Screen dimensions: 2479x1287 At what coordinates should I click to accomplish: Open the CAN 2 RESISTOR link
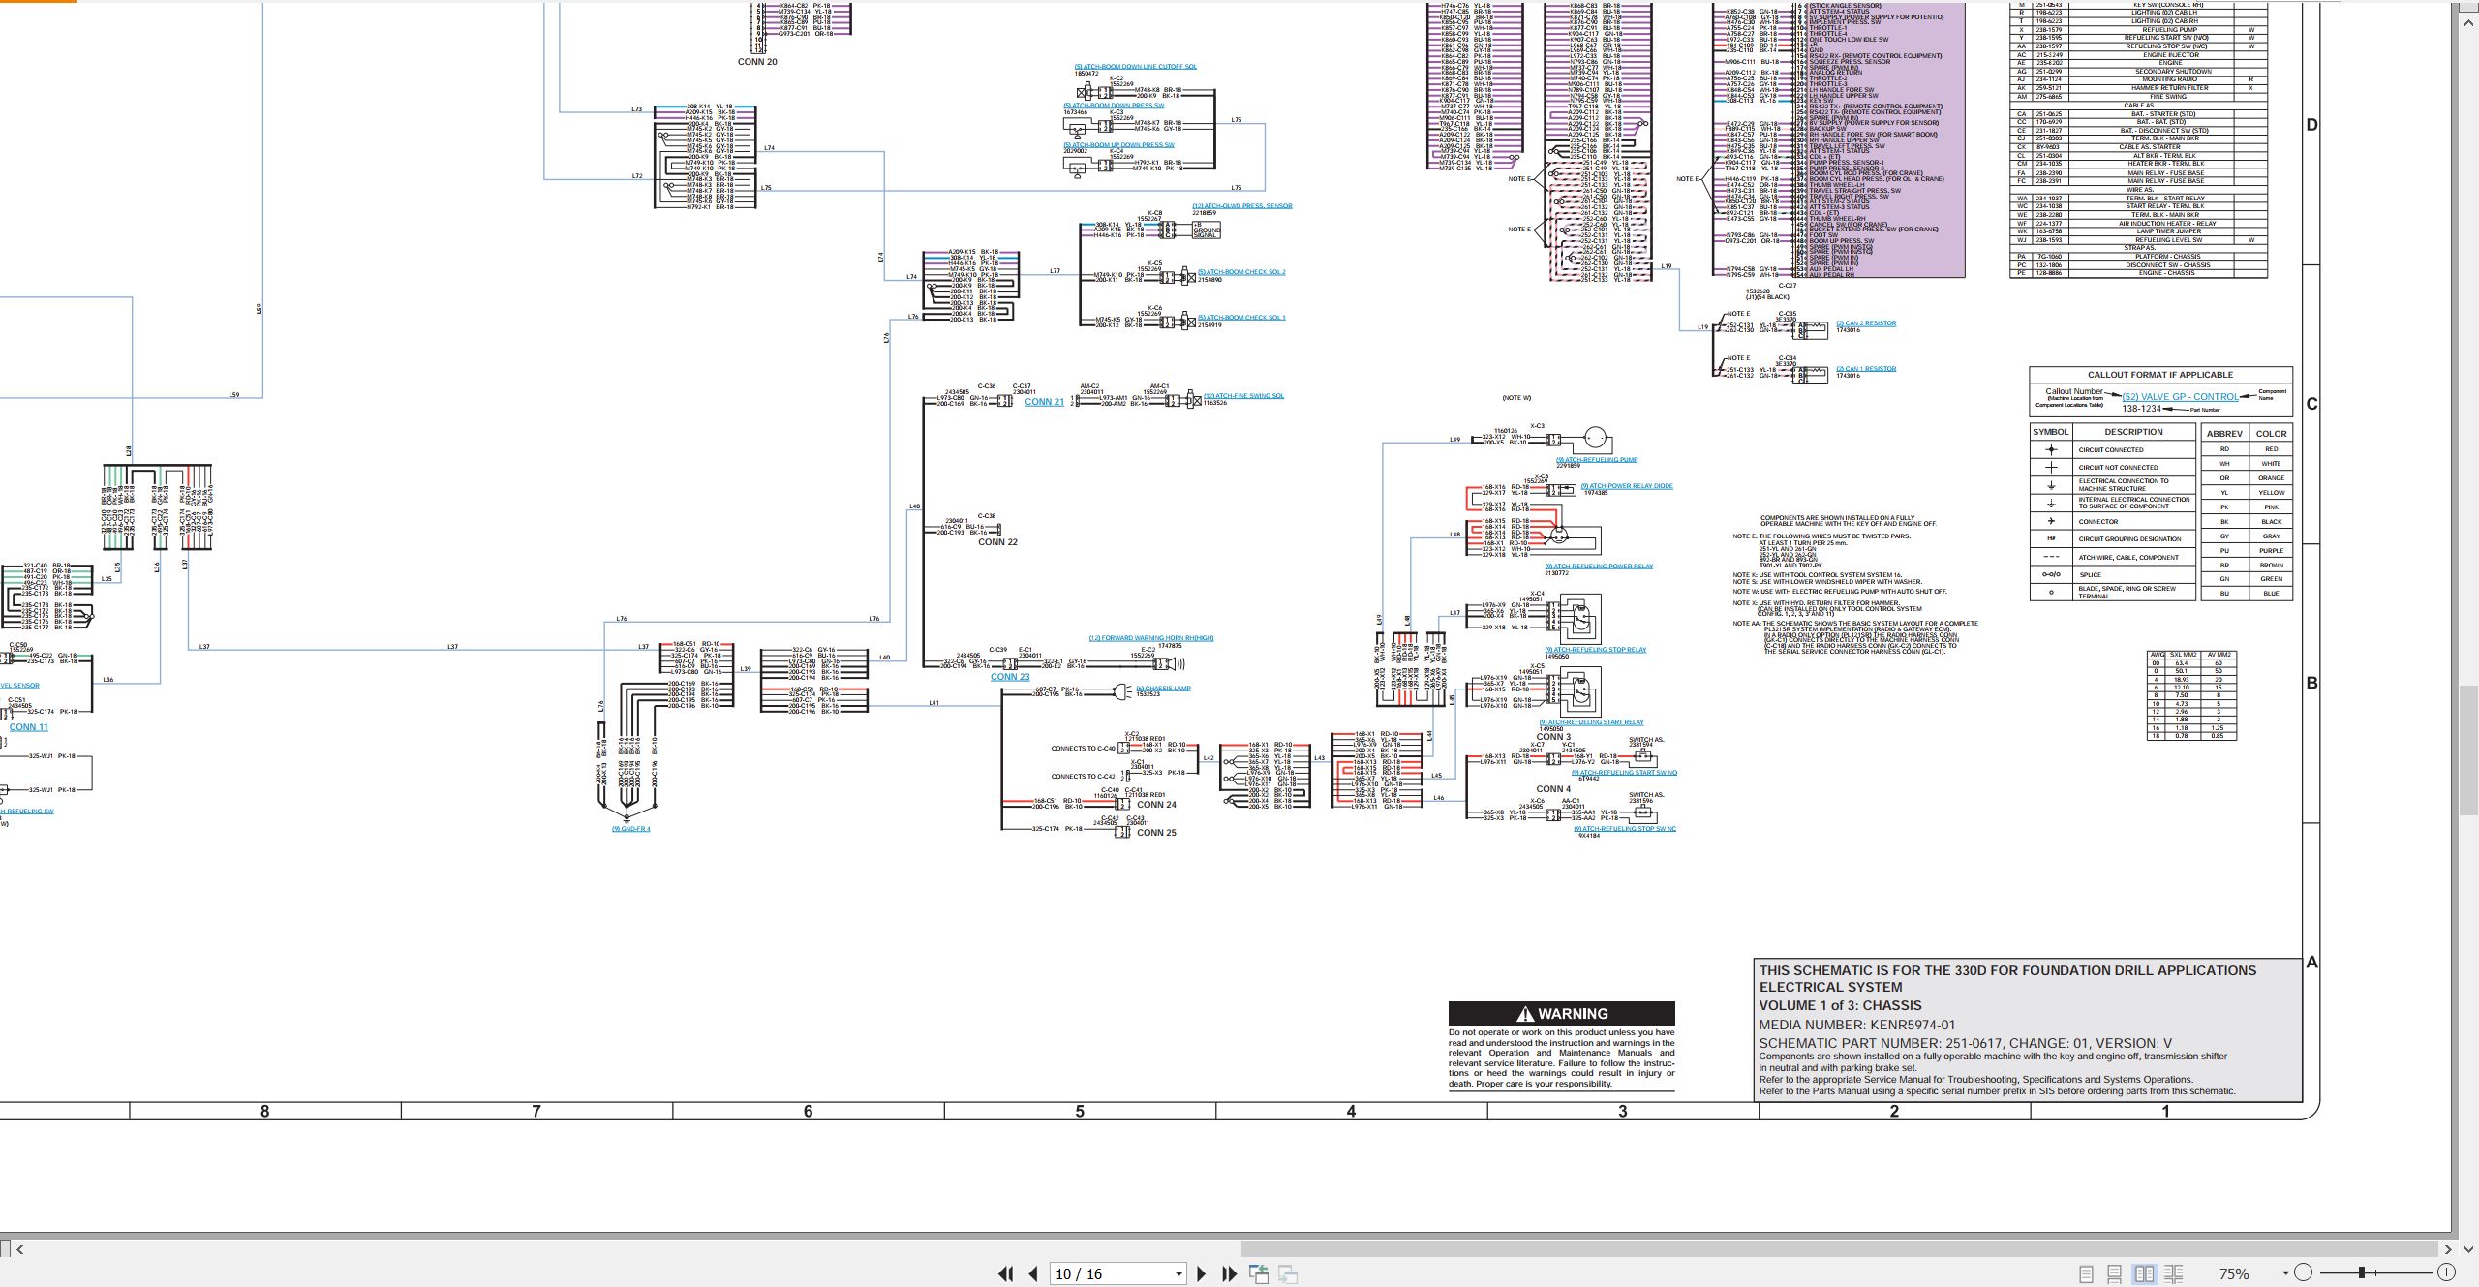point(1866,323)
